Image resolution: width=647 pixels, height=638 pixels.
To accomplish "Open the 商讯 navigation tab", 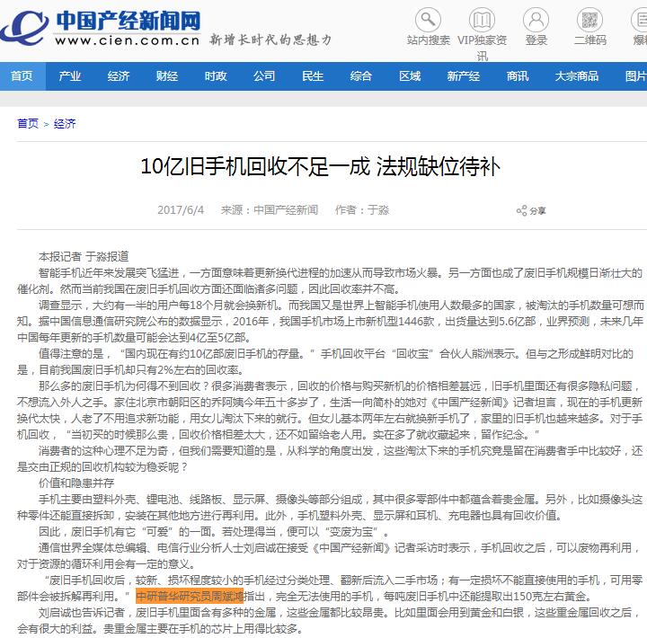I will [518, 76].
